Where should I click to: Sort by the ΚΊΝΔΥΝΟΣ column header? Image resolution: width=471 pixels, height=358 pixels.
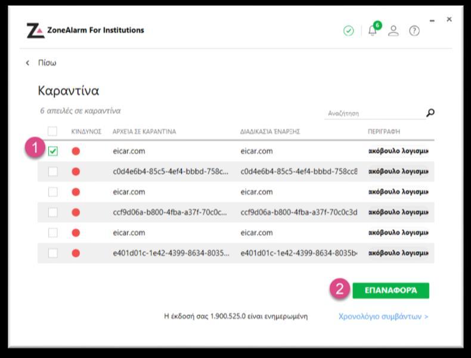click(x=86, y=132)
